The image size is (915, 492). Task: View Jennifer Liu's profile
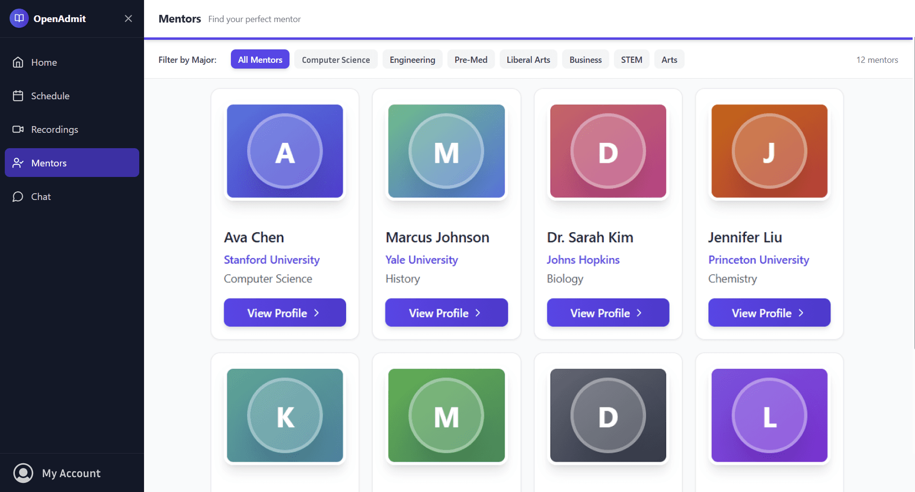[x=770, y=313]
